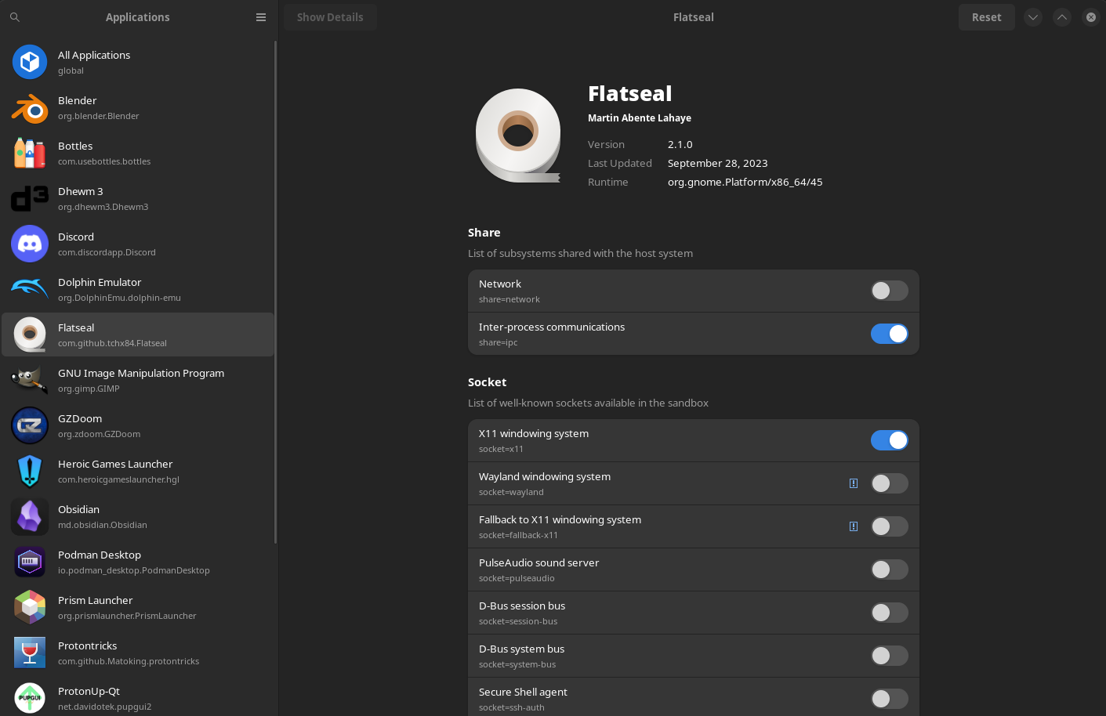The image size is (1106, 716).
Task: Toggle D-Bus session bus on
Action: (x=890, y=613)
